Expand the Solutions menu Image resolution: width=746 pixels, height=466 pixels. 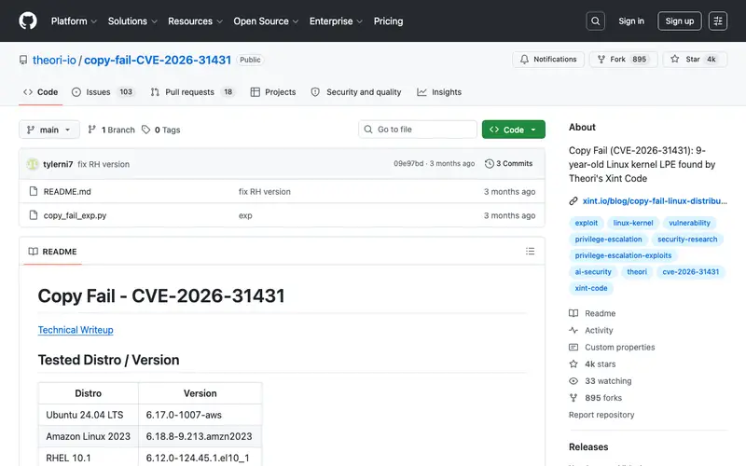point(132,21)
